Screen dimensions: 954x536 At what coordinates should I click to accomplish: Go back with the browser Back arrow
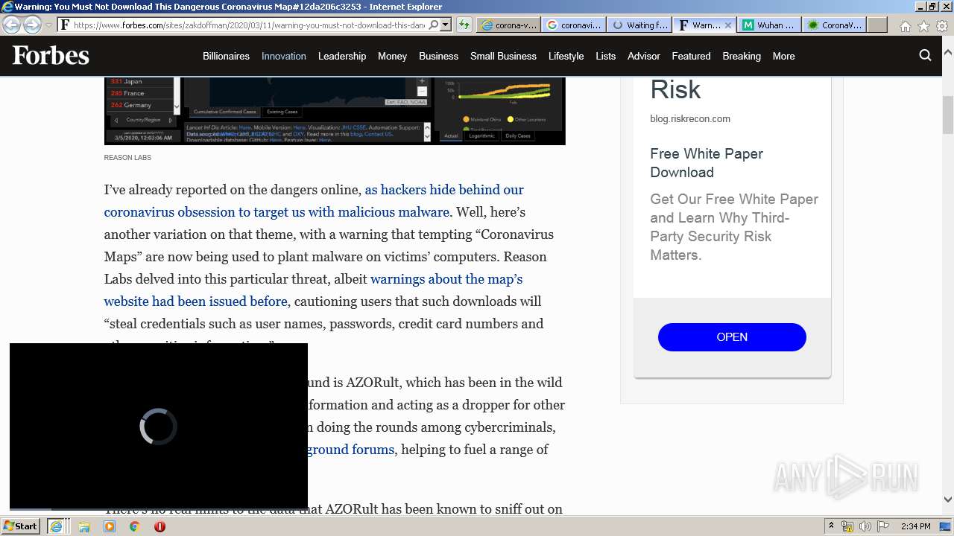click(x=11, y=25)
